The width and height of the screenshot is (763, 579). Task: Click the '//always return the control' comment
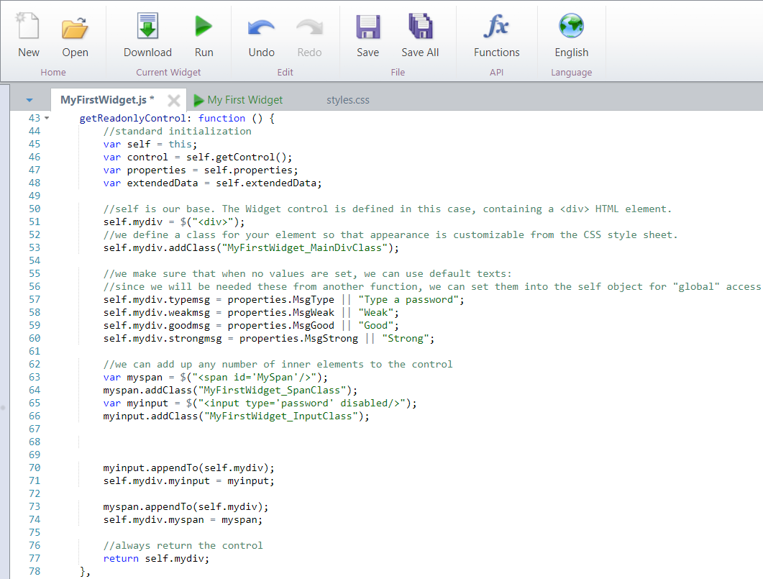[x=183, y=546]
